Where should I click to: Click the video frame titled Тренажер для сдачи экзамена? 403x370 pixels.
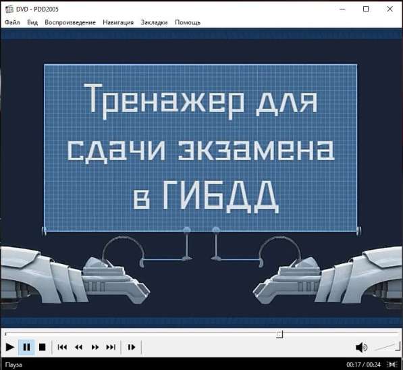click(201, 178)
